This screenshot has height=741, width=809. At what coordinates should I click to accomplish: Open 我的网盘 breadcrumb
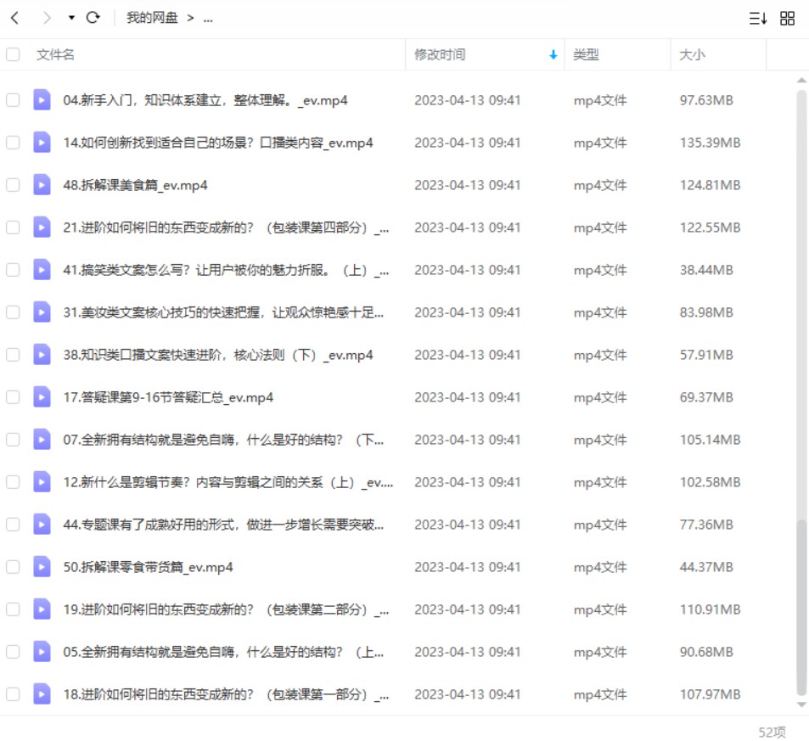[x=152, y=18]
